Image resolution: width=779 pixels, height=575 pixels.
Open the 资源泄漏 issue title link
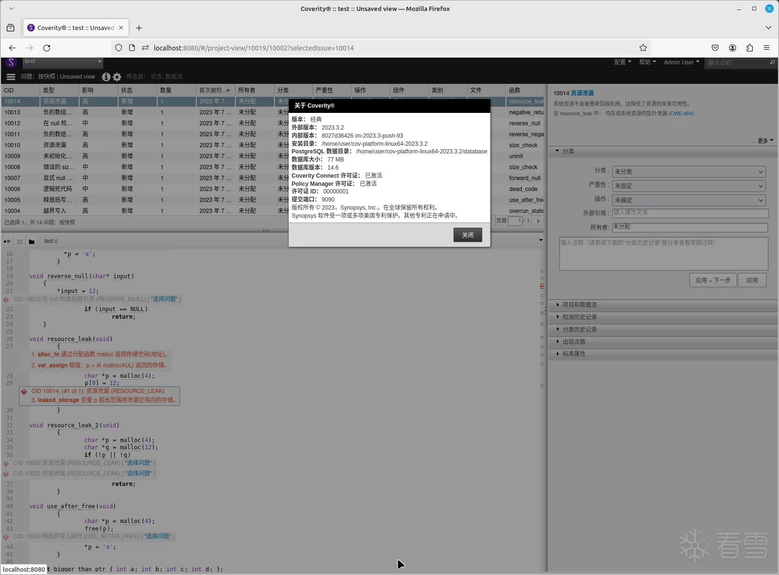click(x=582, y=93)
